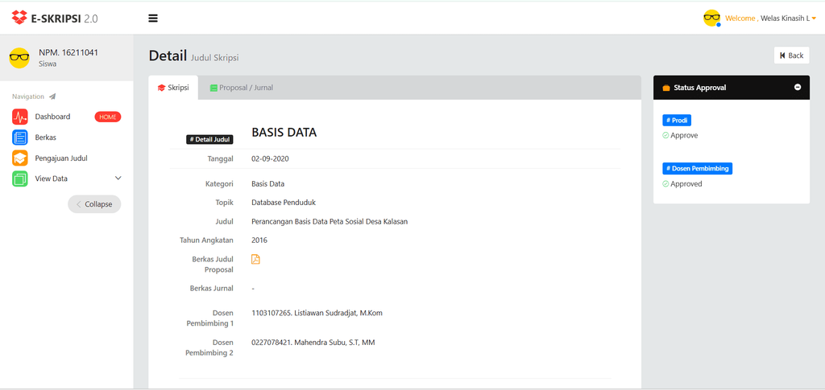Click the NPM. 16211041 text

68,52
